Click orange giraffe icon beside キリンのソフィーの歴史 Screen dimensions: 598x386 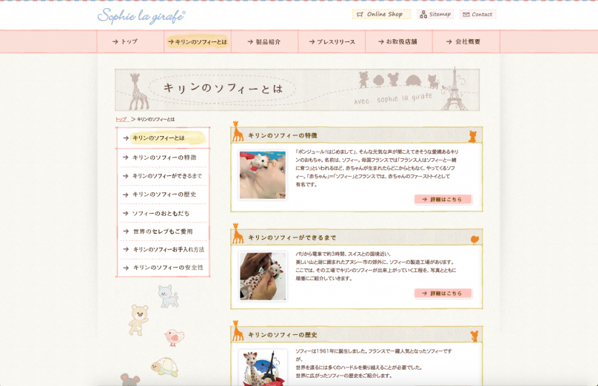(238, 331)
